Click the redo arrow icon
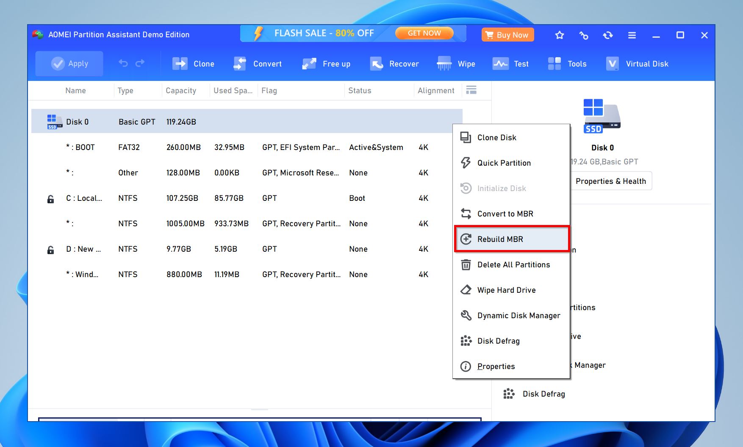Screen dimensions: 743x447 click(x=140, y=63)
